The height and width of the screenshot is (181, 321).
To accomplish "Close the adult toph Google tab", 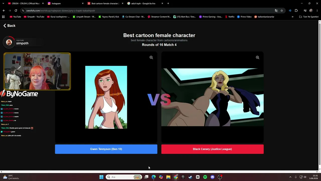I will click(x=162, y=4).
